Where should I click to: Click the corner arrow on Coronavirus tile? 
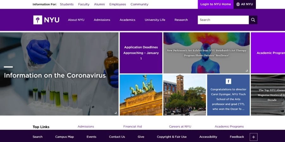point(116,113)
